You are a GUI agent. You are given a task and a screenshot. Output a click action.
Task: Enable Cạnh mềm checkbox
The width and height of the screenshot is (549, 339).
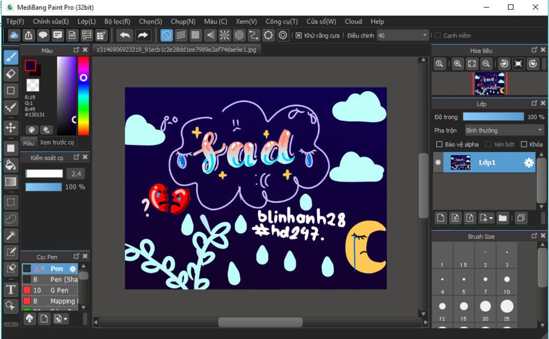click(437, 35)
